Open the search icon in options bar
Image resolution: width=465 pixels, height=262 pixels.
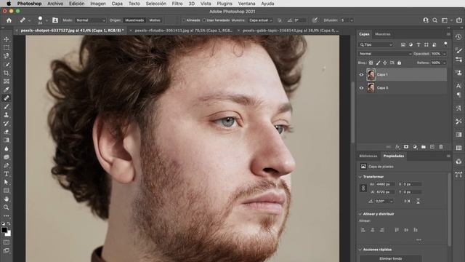434,20
